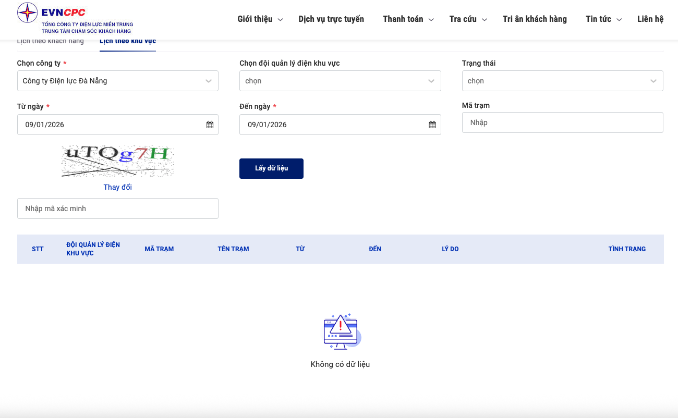This screenshot has width=678, height=418.
Task: Expand the Tra cứu menu
Action: pyautogui.click(x=468, y=19)
